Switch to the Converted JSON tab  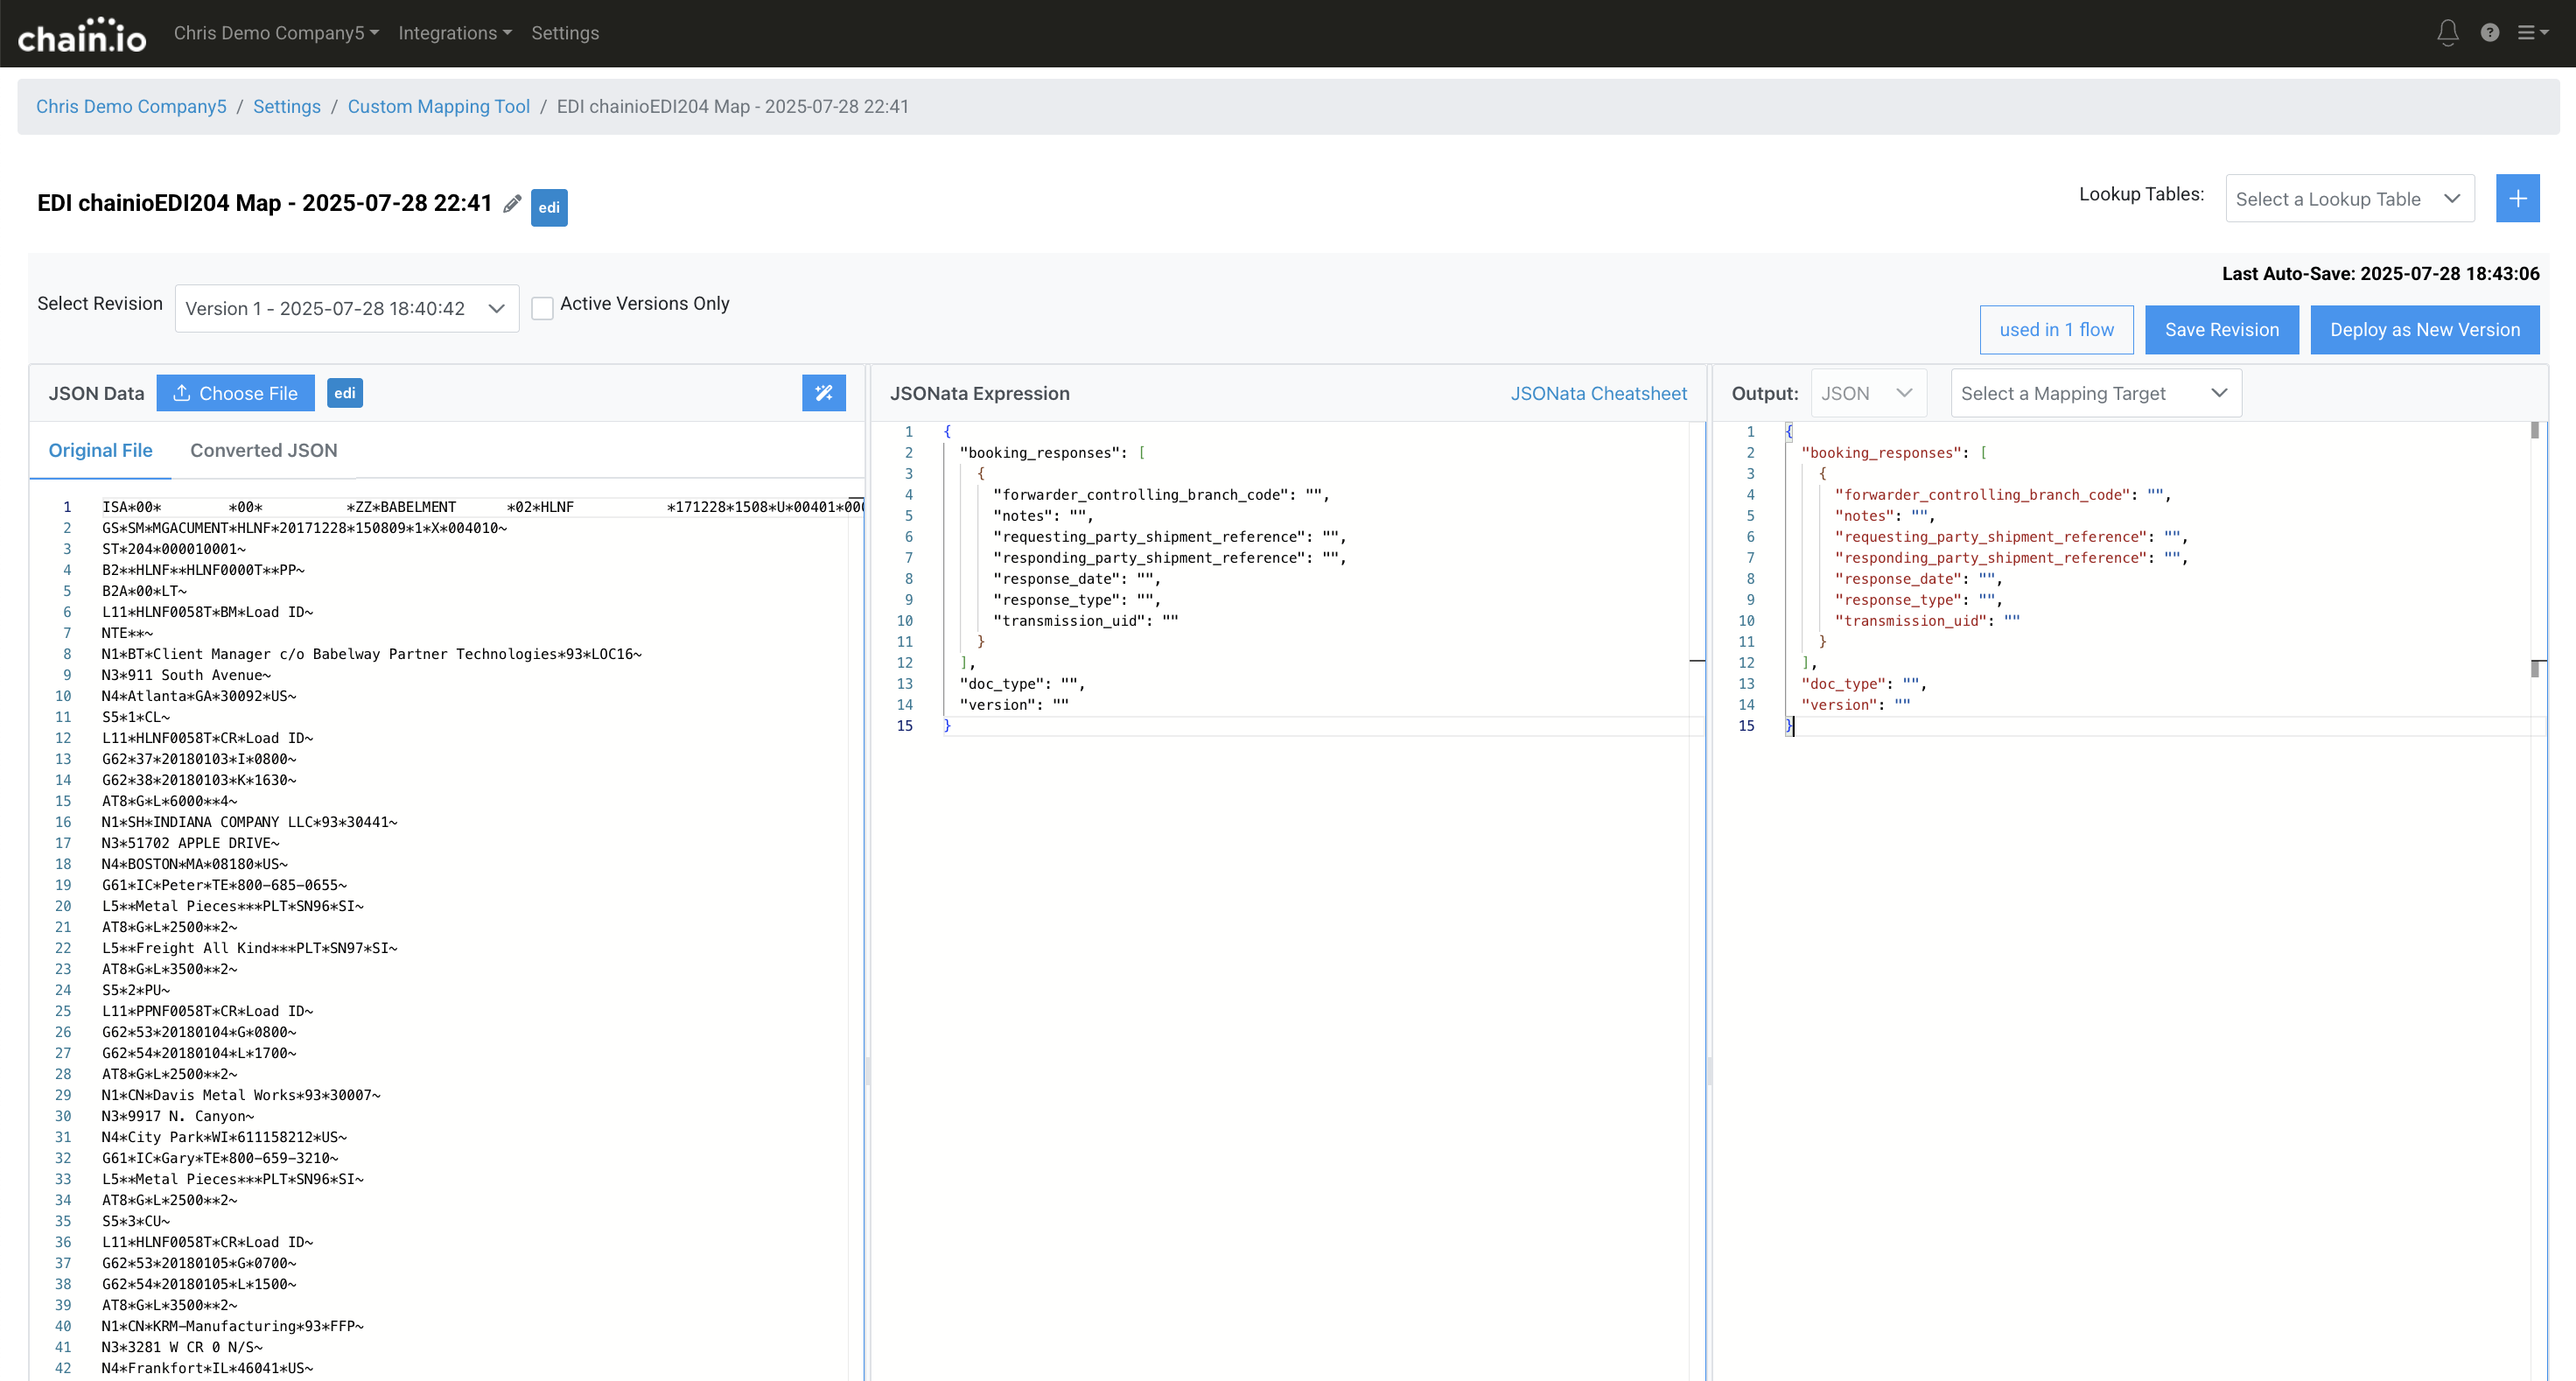click(264, 450)
